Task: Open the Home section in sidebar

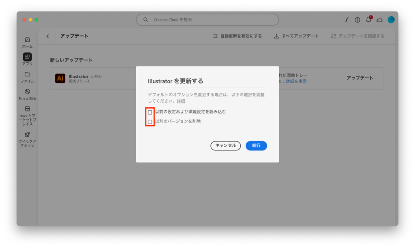Action: (x=27, y=40)
